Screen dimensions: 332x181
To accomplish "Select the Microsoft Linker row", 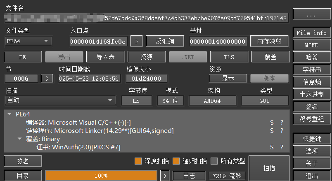I will pos(100,130).
